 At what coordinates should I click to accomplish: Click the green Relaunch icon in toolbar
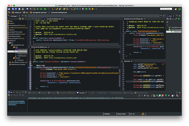point(38,9)
